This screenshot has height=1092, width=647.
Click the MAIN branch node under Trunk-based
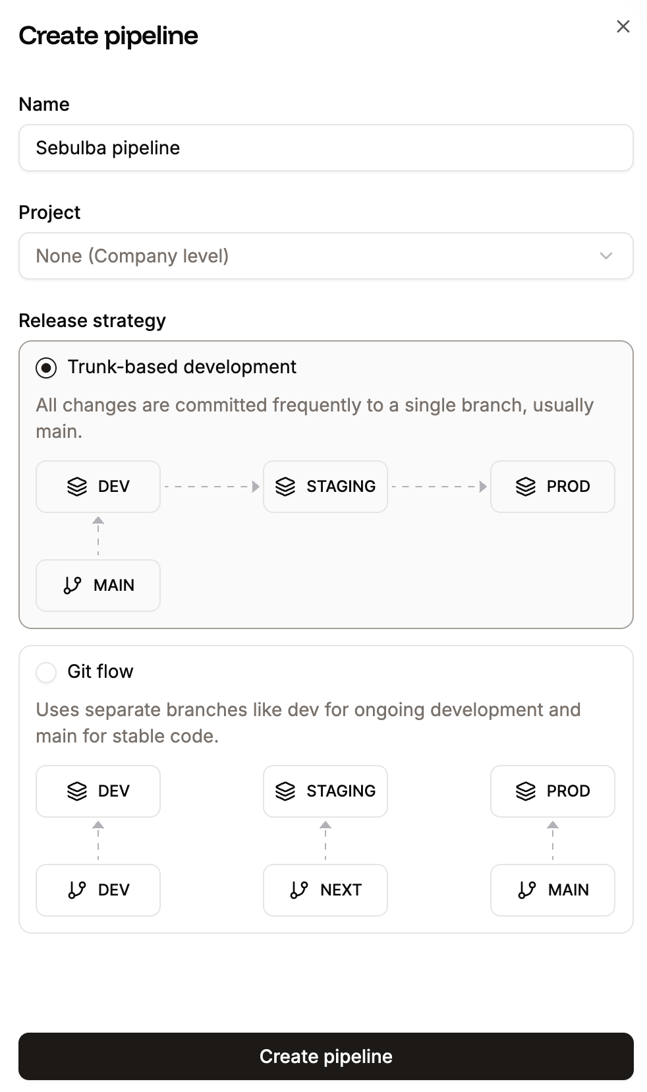point(98,586)
